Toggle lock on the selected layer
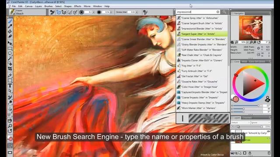The image size is (280, 157). click(250, 153)
